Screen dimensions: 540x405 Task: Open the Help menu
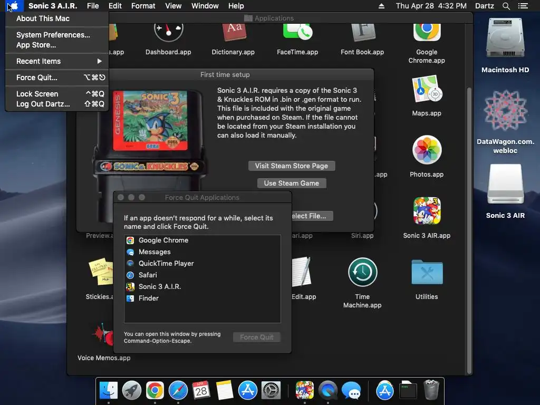[x=236, y=6]
